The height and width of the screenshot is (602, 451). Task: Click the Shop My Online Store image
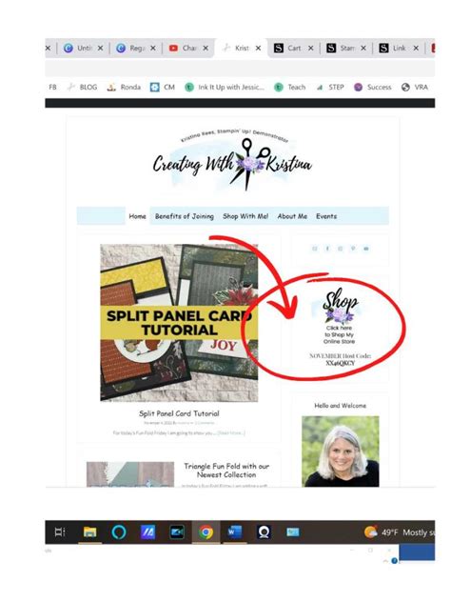[x=340, y=316]
